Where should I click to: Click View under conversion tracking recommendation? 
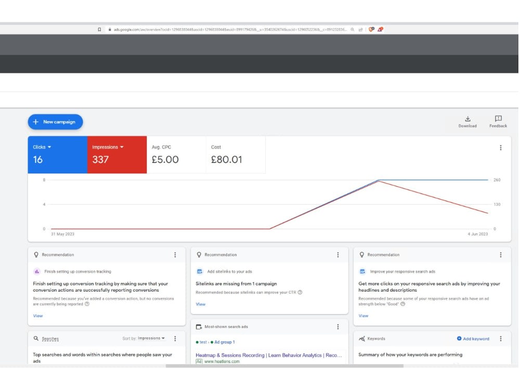click(x=38, y=316)
